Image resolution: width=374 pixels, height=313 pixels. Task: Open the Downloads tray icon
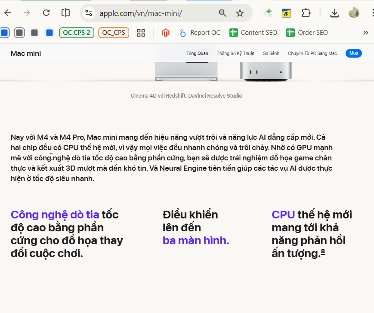(334, 13)
